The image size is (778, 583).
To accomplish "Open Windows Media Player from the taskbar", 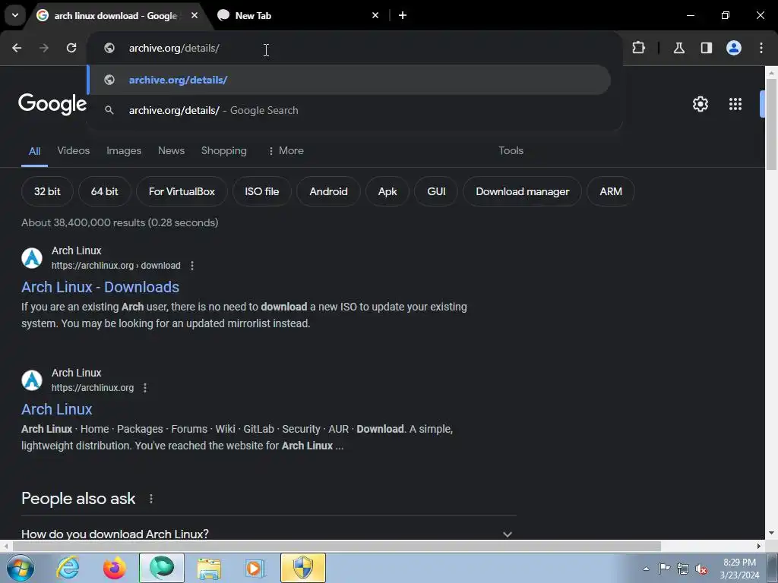I will tap(255, 568).
